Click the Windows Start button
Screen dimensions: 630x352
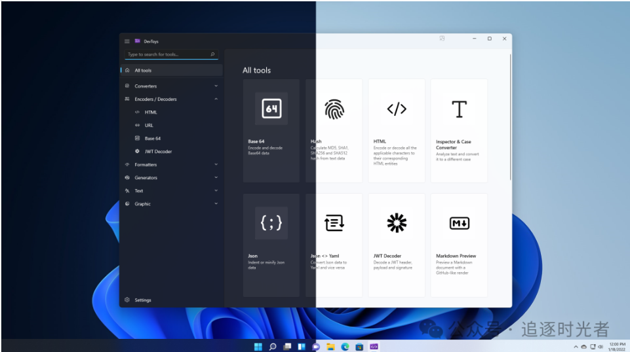coord(258,347)
